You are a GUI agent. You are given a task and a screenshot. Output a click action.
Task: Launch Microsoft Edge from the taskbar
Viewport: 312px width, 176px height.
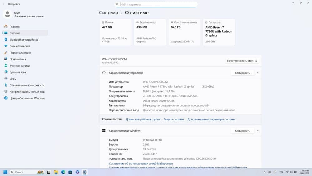pos(63,172)
